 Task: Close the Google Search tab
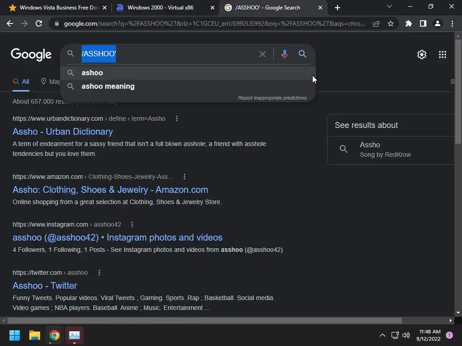[x=320, y=8]
